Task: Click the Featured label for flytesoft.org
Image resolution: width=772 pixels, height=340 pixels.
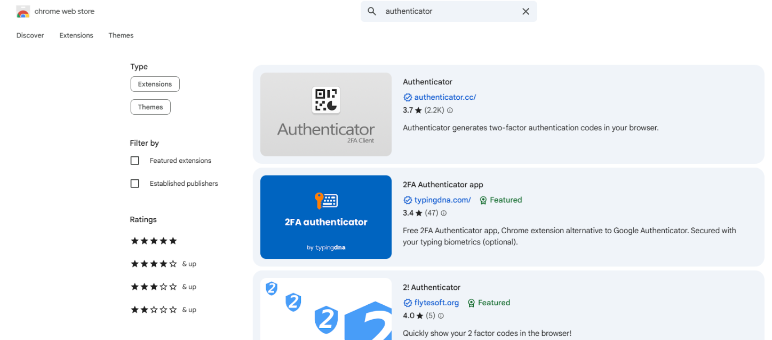Action: pyautogui.click(x=494, y=303)
